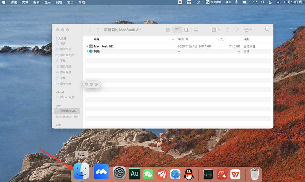Open Safari from the Dock
305x182 pixels.
[176, 174]
